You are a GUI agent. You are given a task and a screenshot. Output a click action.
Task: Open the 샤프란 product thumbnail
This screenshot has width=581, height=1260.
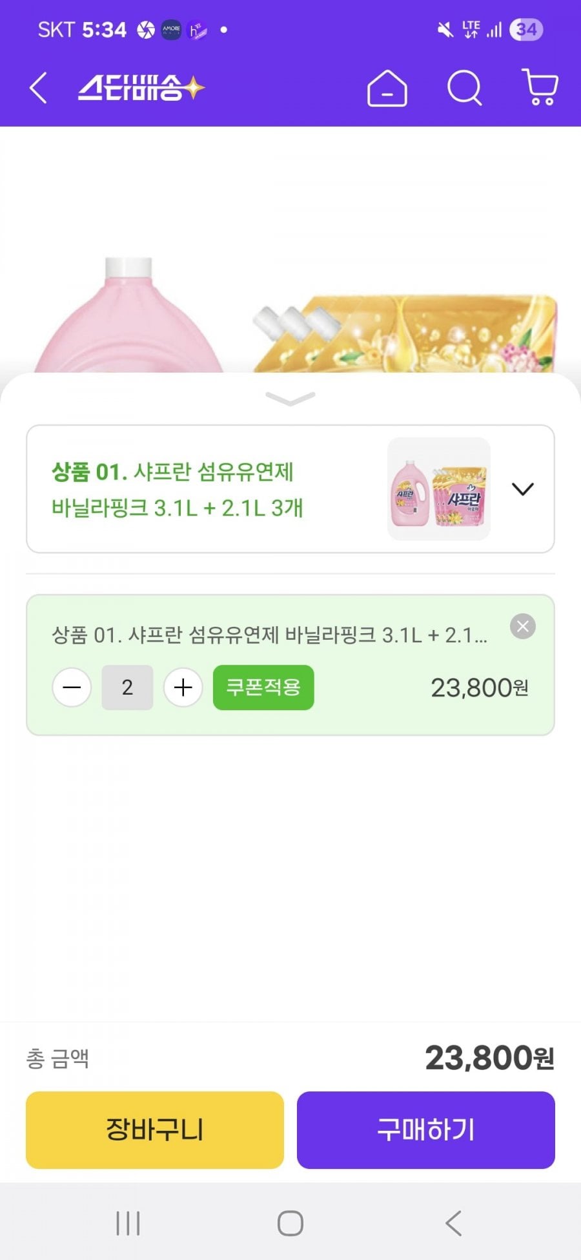pyautogui.click(x=439, y=489)
